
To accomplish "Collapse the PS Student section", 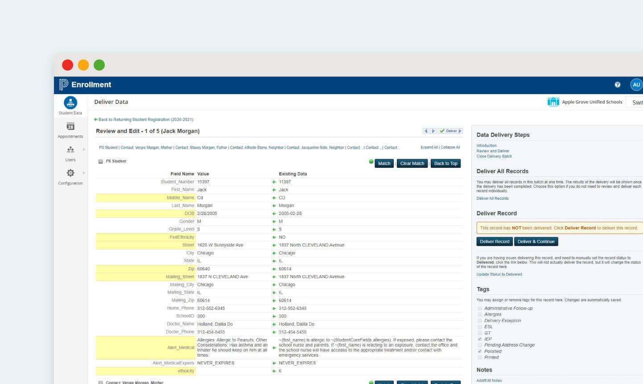I will (x=102, y=161).
